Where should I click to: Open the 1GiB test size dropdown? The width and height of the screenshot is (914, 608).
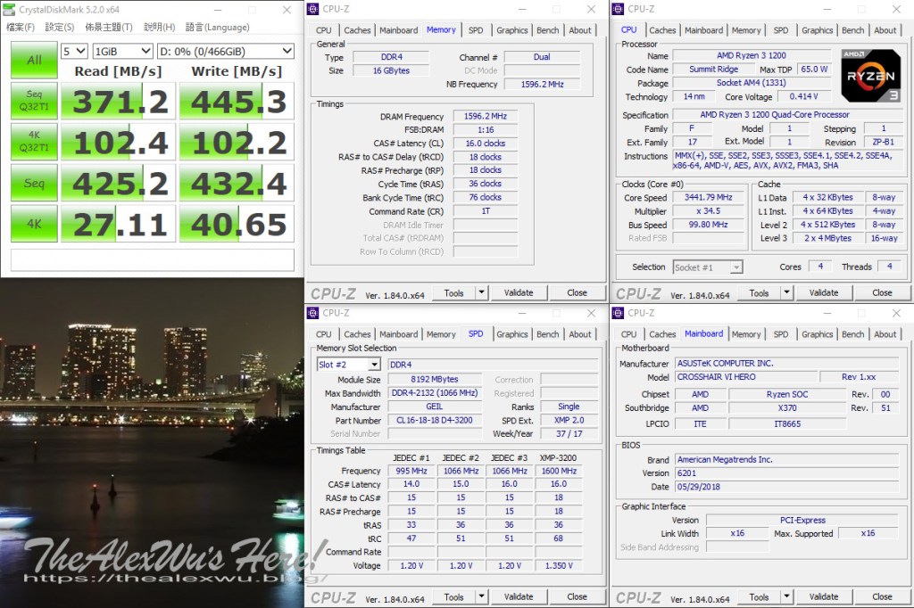121,51
